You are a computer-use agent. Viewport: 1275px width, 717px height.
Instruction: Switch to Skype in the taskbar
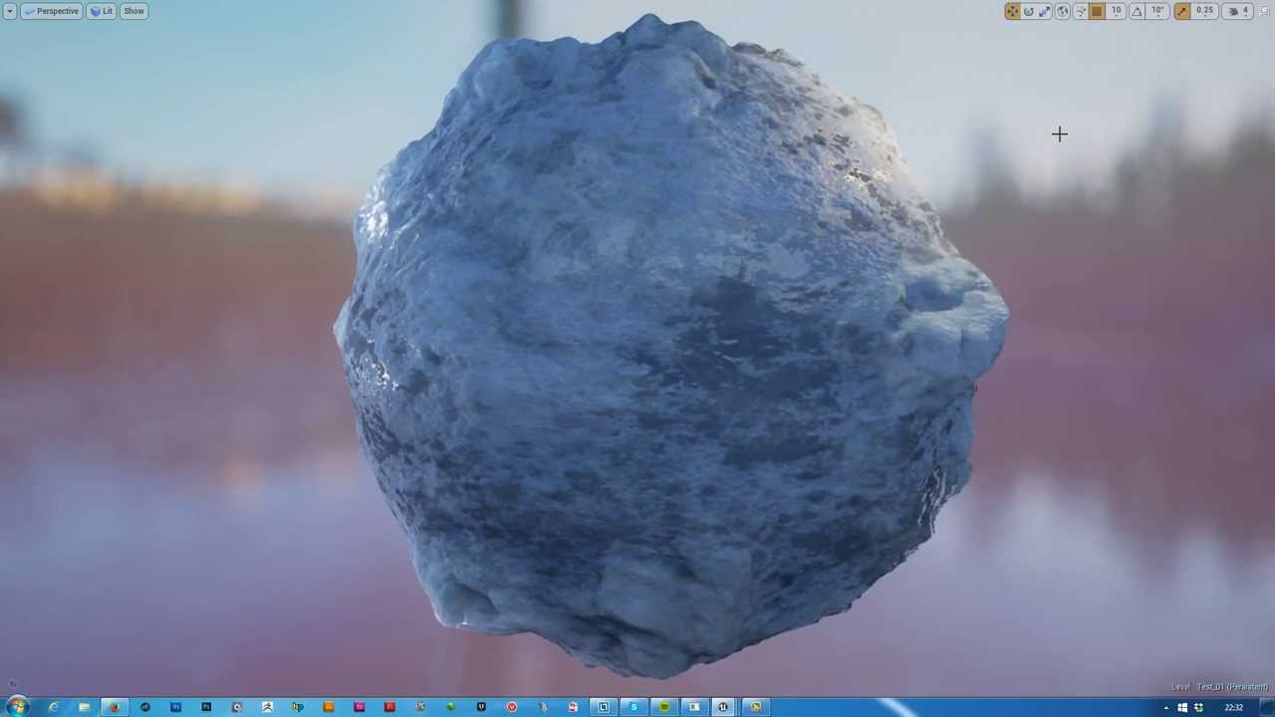tap(634, 707)
